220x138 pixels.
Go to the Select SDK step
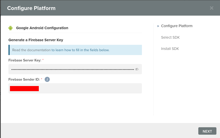[x=170, y=37]
